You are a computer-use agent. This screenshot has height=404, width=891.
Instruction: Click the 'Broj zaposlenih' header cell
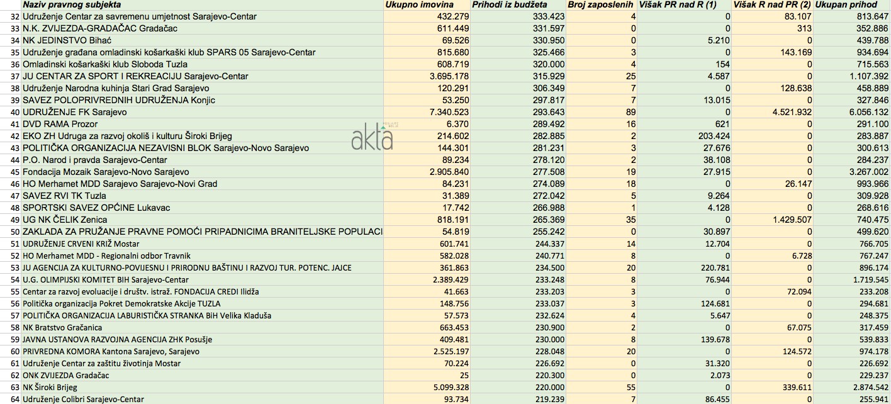[600, 5]
